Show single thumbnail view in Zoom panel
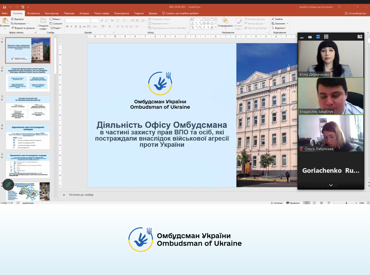The height and width of the screenshot is (275, 370). pos(310,37)
